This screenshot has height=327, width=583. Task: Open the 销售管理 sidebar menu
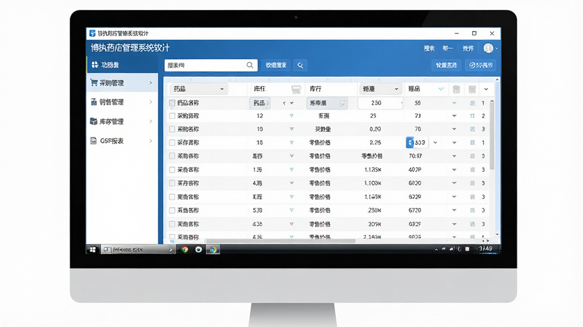click(122, 102)
